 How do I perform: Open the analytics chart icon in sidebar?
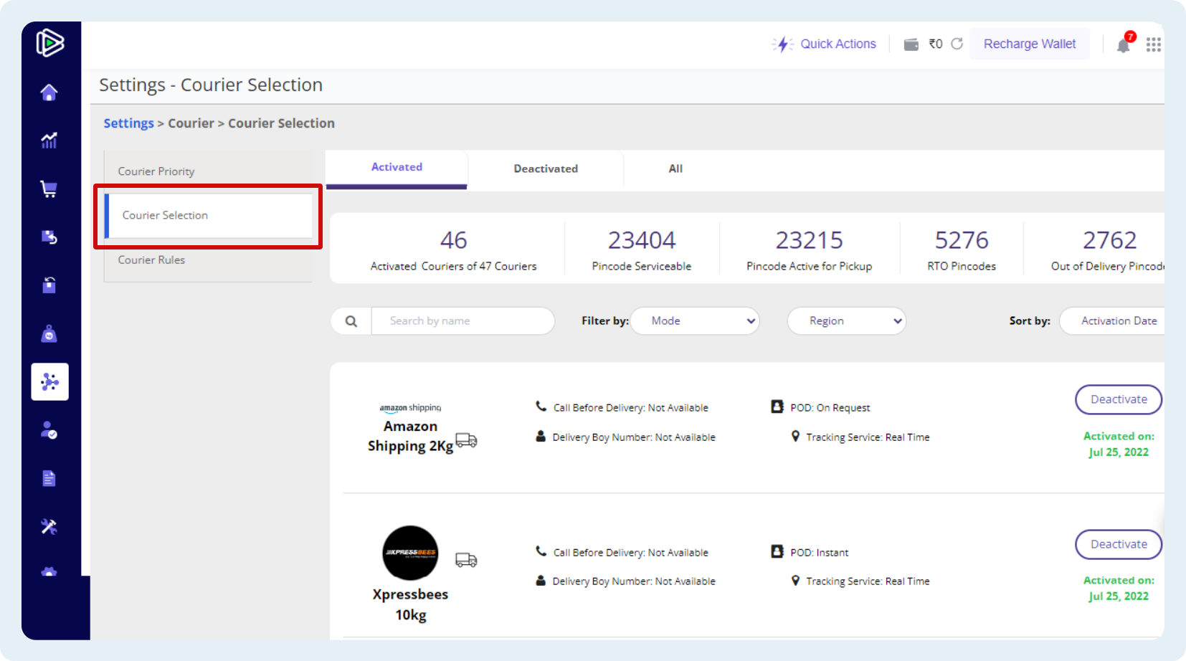point(49,141)
